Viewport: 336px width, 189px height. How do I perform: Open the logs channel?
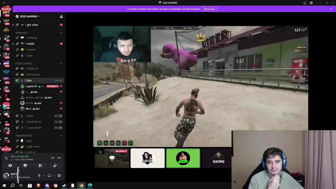pyautogui.click(x=39, y=141)
